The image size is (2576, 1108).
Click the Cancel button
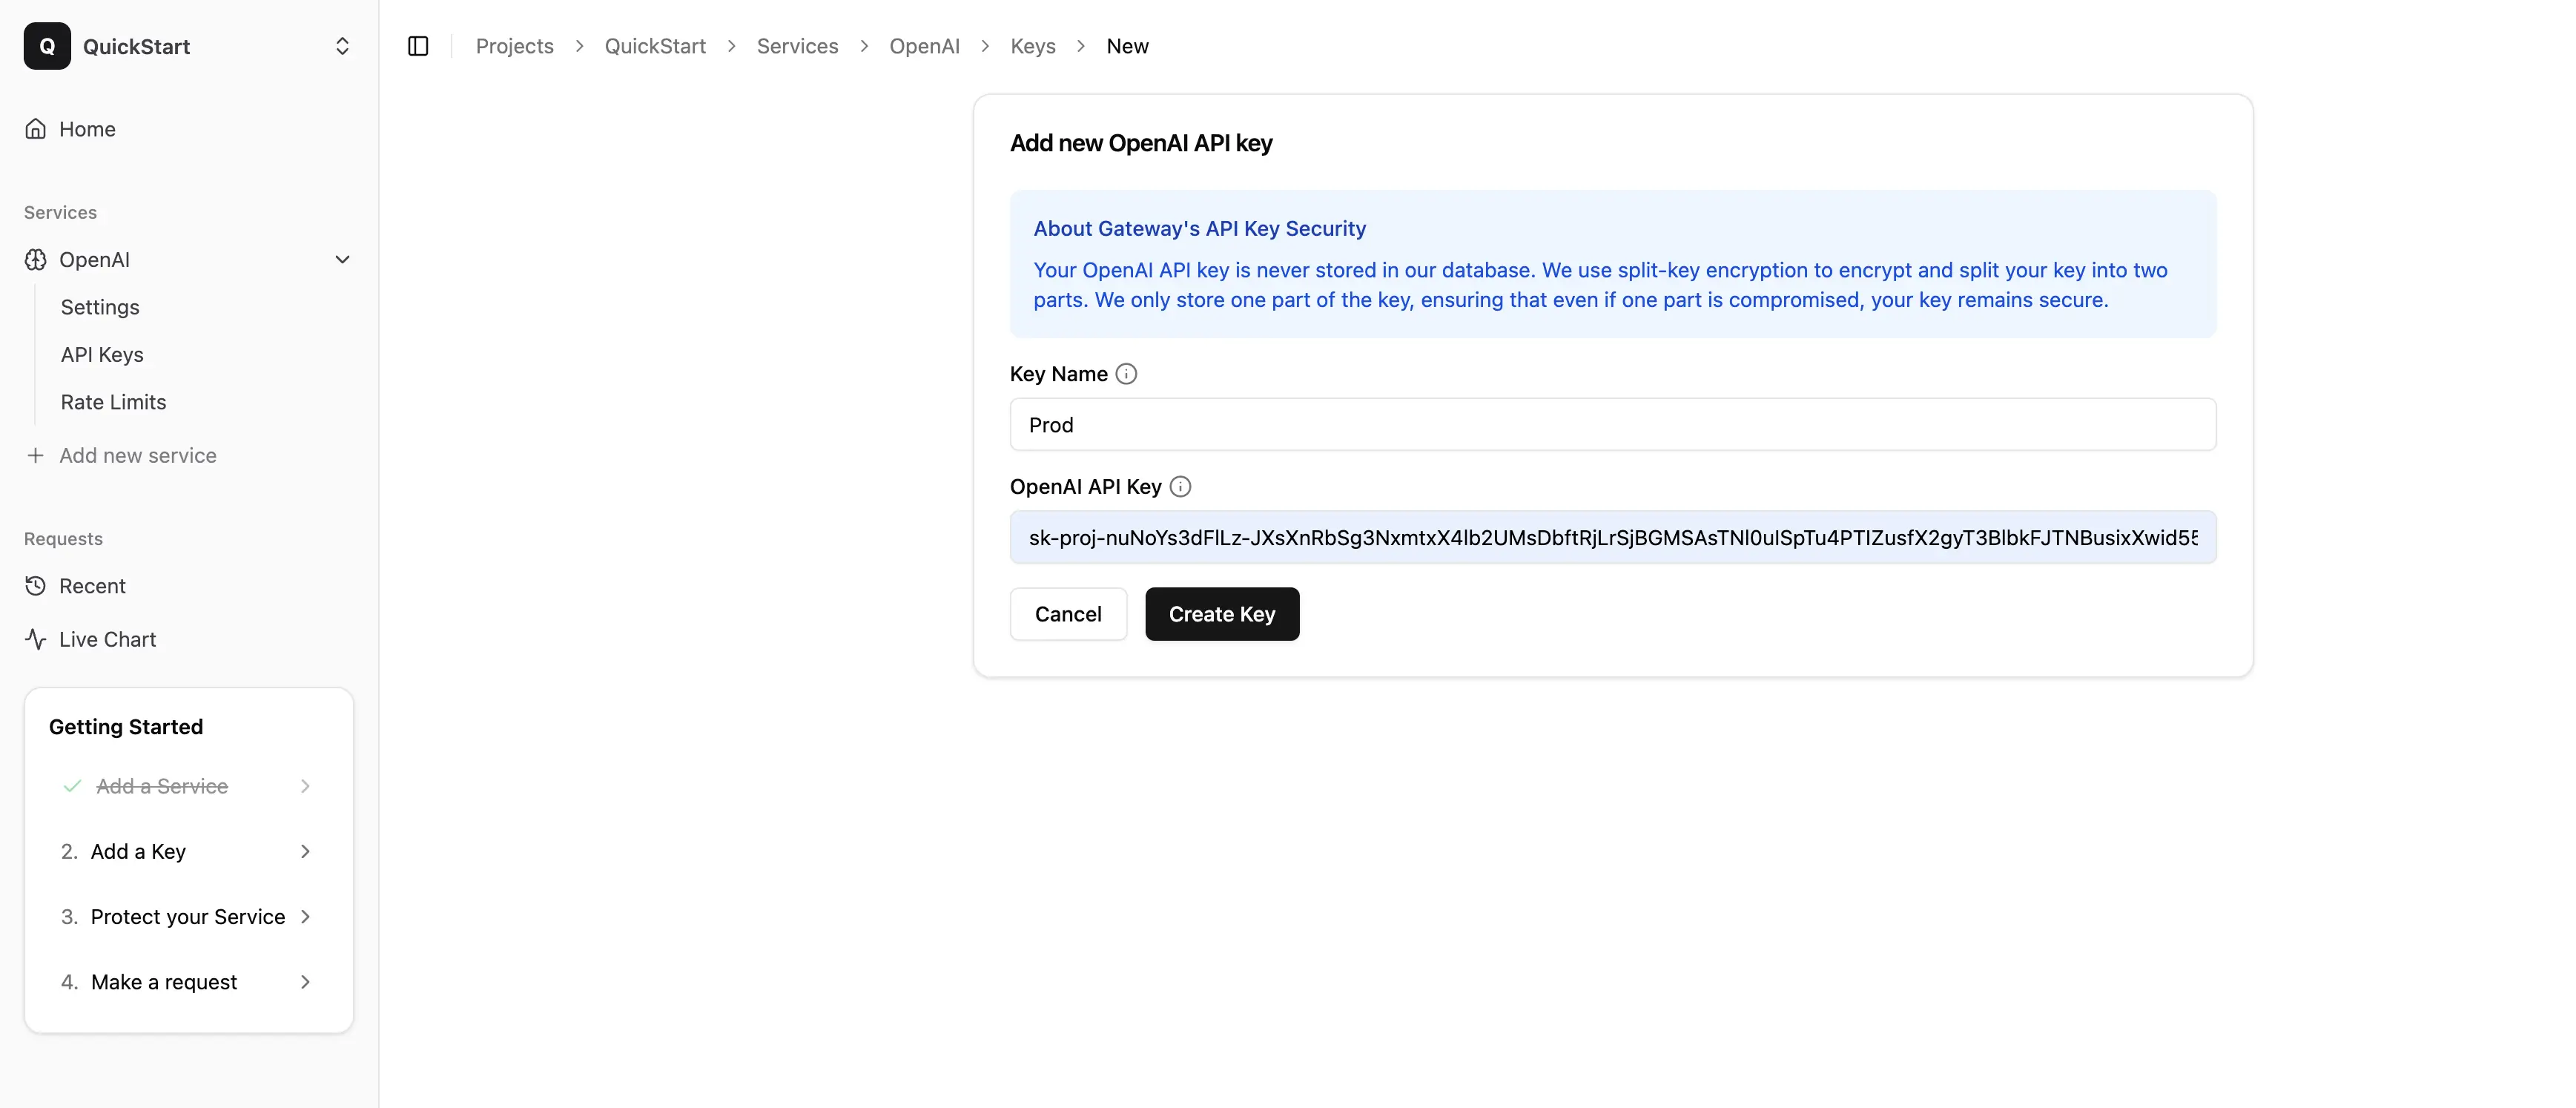click(1067, 614)
